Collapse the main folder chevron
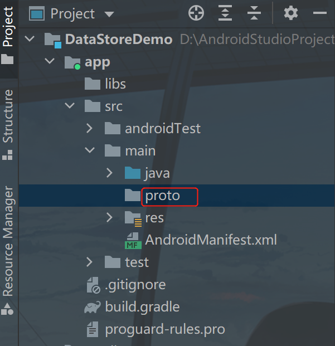The width and height of the screenshot is (335, 346). pyautogui.click(x=90, y=150)
